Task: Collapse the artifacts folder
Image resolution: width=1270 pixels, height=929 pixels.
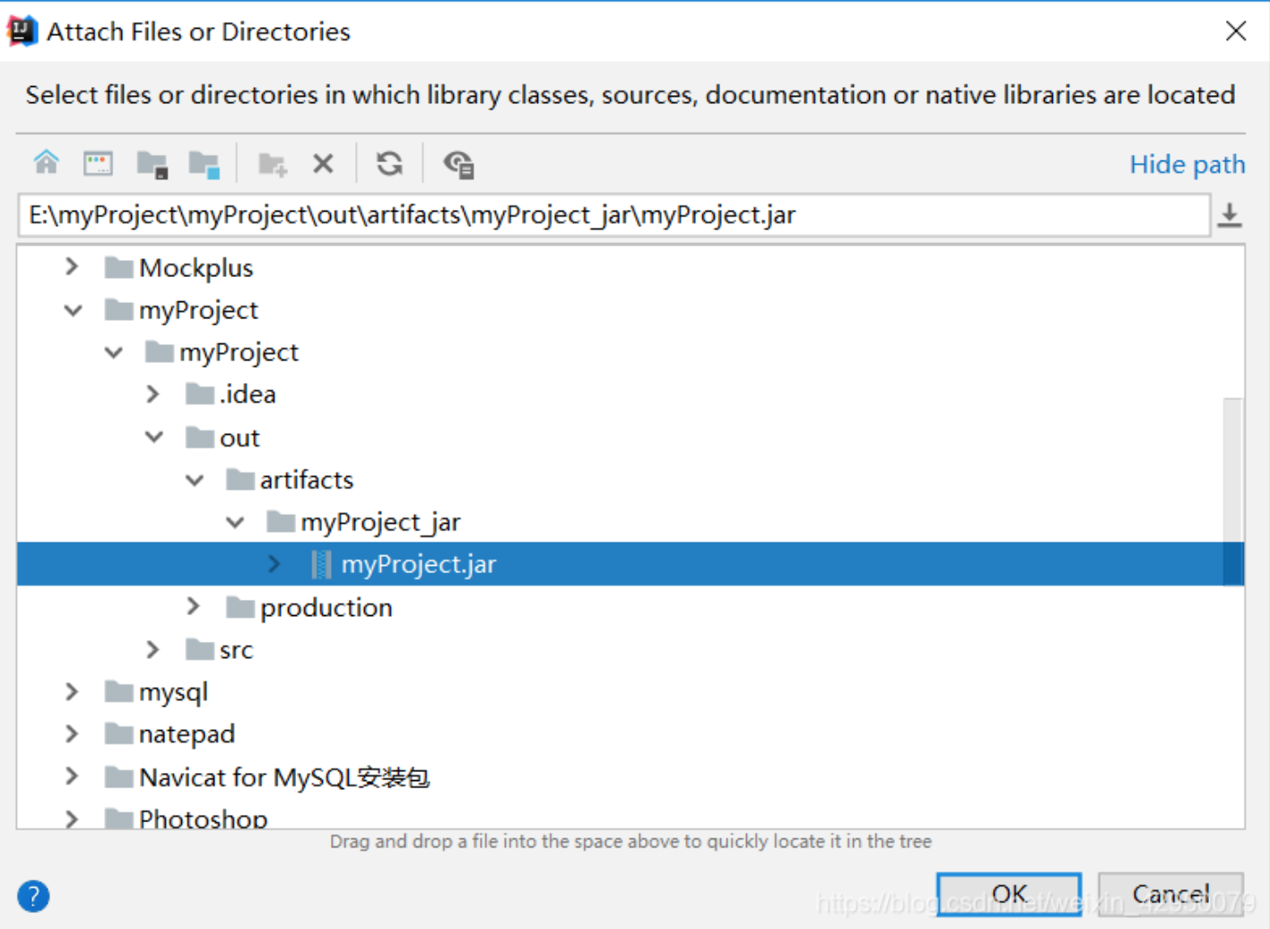Action: tap(195, 481)
